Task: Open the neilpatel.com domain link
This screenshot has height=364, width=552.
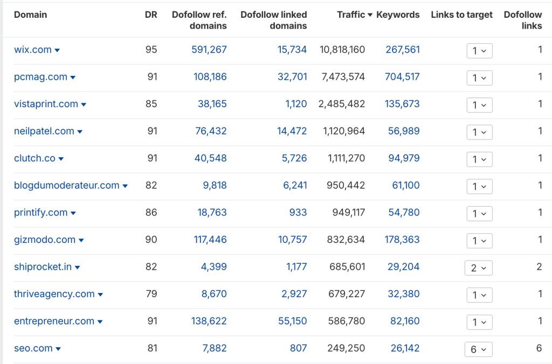Action: (44, 131)
